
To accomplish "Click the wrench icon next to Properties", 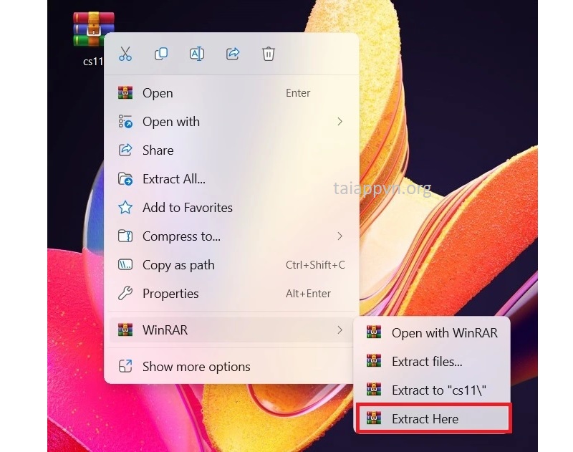I will coord(125,294).
